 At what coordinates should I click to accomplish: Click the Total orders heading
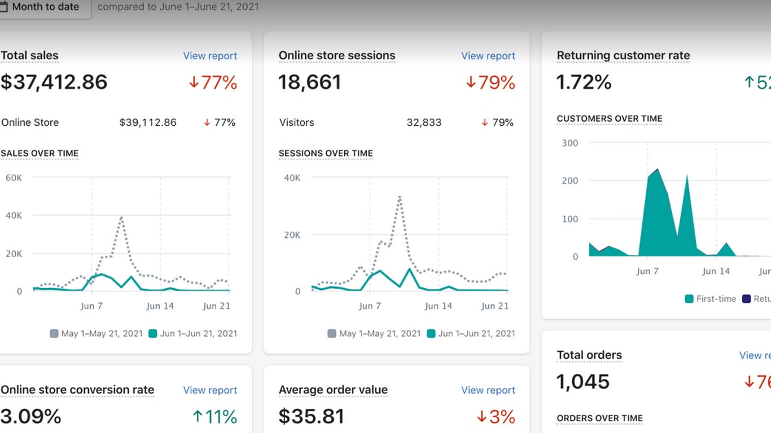[589, 355]
